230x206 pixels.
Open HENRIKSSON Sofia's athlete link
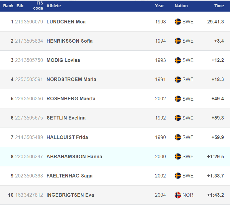pyautogui.click(x=70, y=41)
